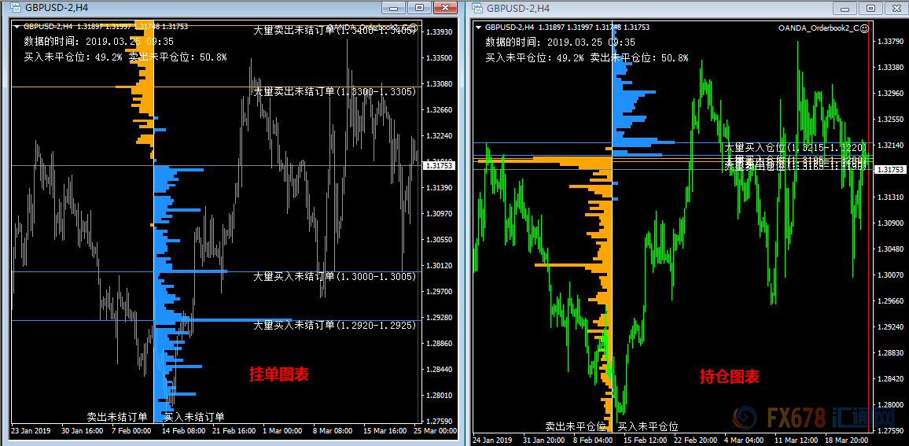Click the red 持仓图表 text label
The image size is (909, 446).
[x=729, y=377]
